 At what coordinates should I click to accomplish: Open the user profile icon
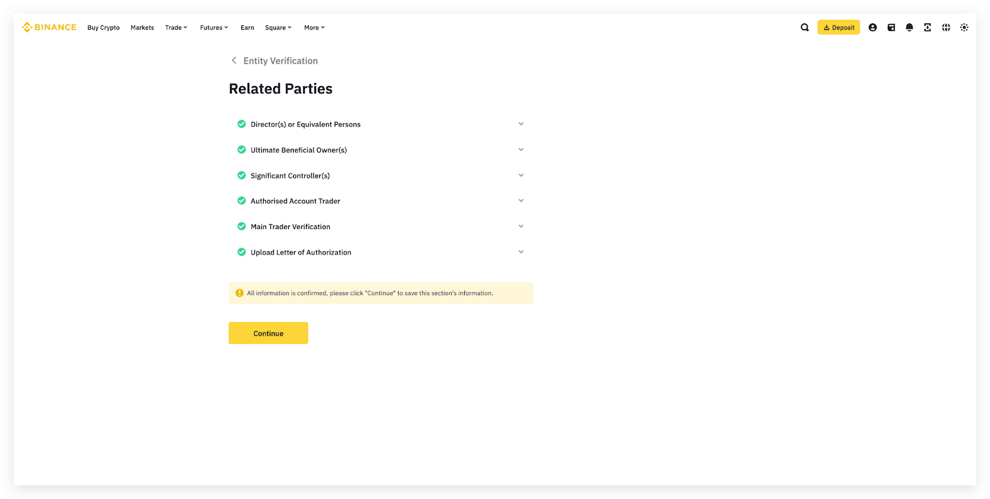click(872, 27)
